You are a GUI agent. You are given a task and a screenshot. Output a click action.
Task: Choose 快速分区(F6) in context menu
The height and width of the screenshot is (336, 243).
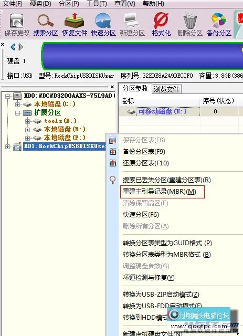[141, 215]
